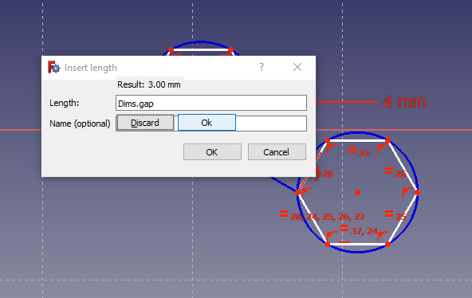Select the hexagon's bottom-left vertex point

point(328,244)
